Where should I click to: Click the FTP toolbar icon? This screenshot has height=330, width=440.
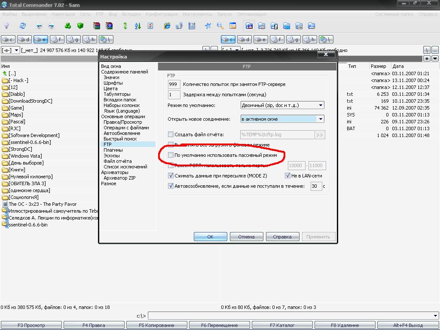pyautogui.click(x=192, y=26)
